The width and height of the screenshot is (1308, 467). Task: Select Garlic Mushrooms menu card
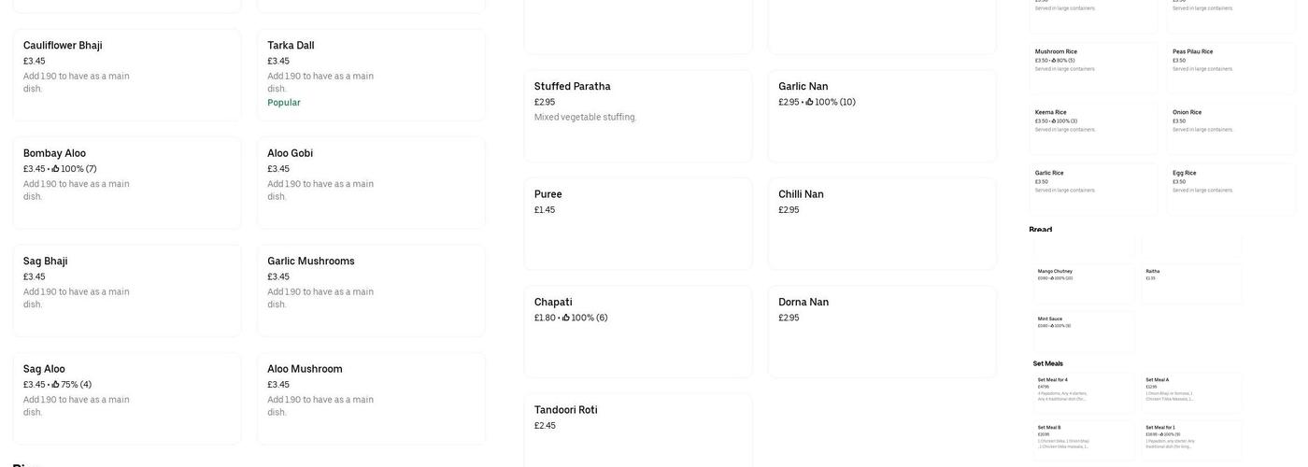point(371,290)
